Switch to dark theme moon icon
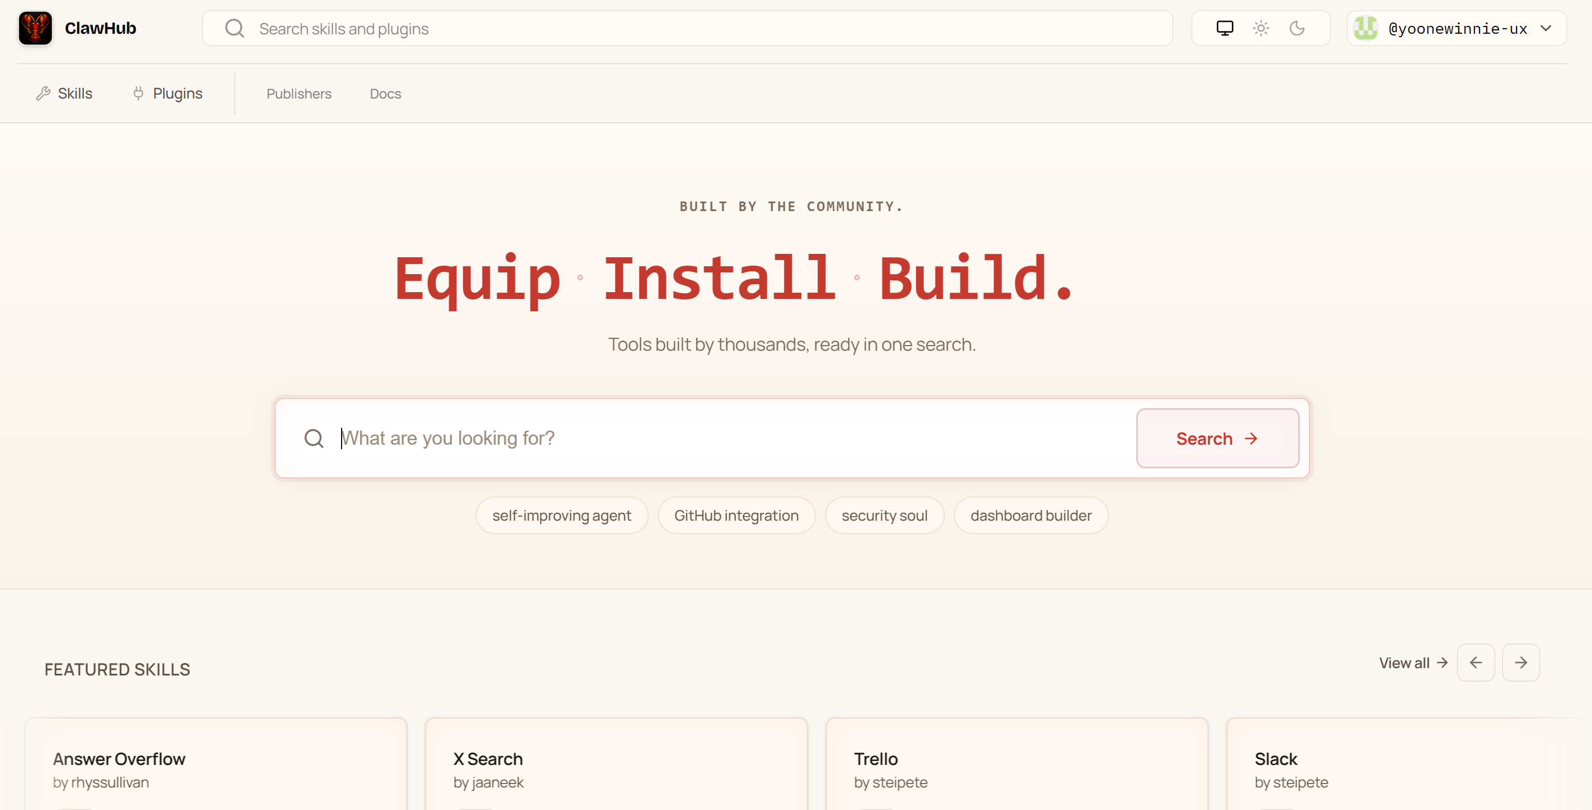Image resolution: width=1592 pixels, height=810 pixels. (1297, 29)
